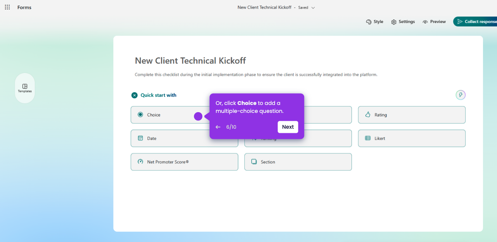Viewport: 497px width, 242px height.
Task: Open form Settings
Action: tap(403, 22)
